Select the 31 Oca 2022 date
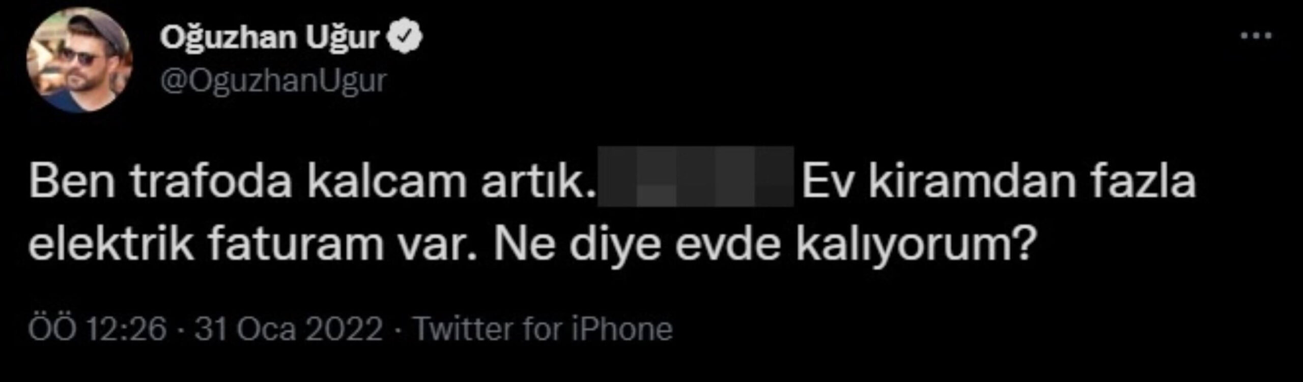Screen dimensions: 1303x382 289,329
